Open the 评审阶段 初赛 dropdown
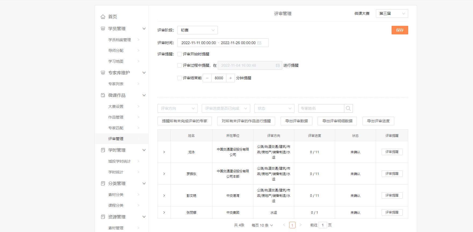The image size is (473, 232). click(198, 30)
